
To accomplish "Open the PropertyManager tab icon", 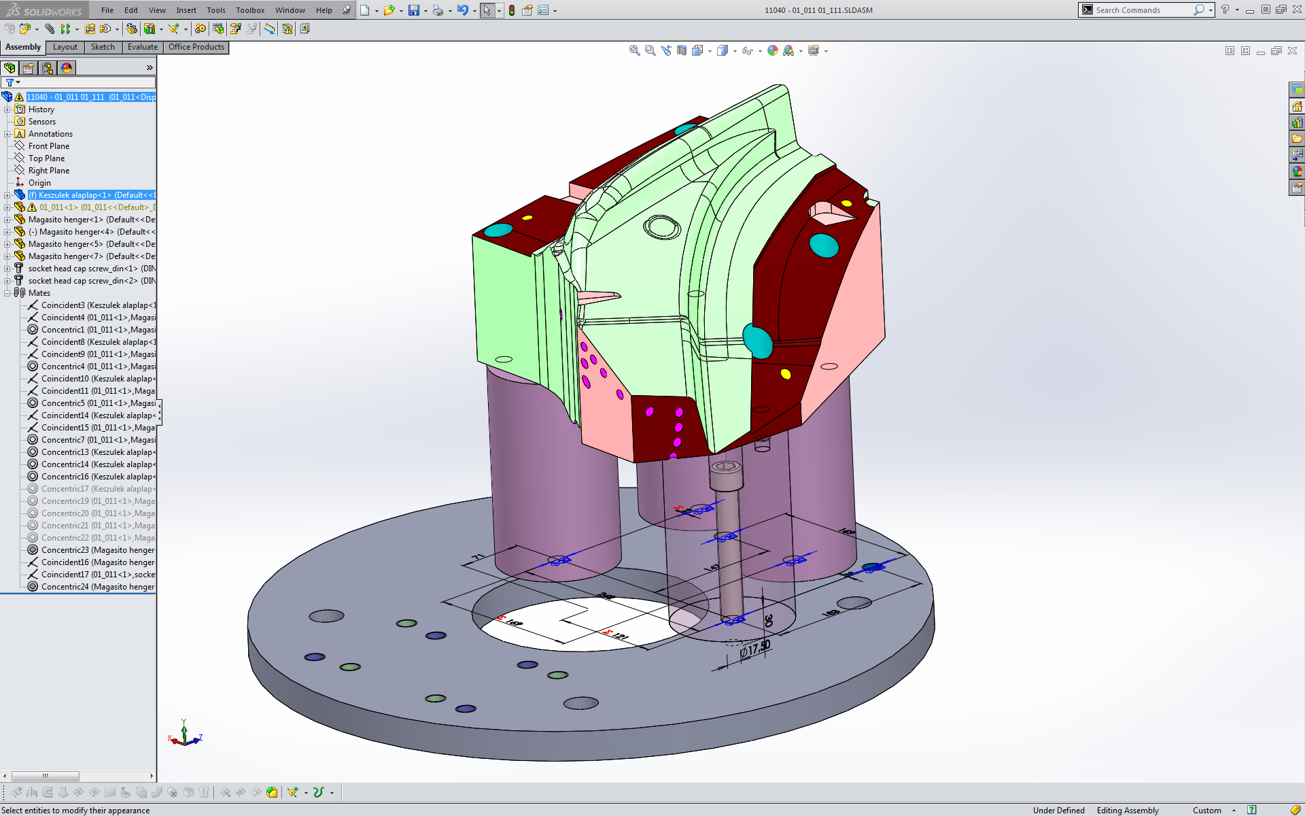I will pos(29,68).
